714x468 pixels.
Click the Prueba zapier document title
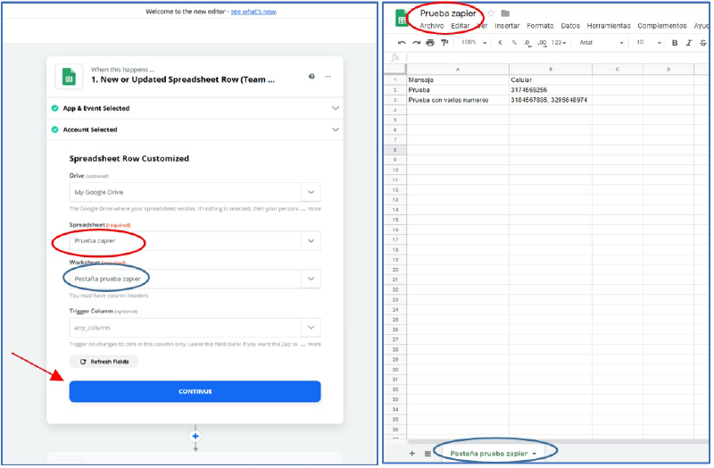coord(448,13)
